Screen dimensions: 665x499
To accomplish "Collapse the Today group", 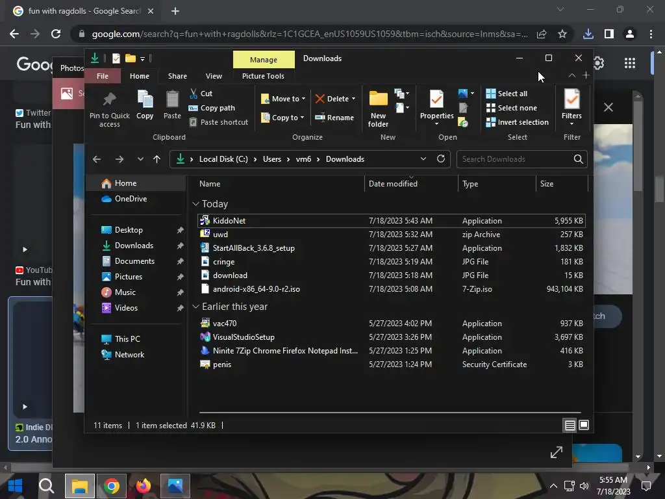I will coord(195,204).
